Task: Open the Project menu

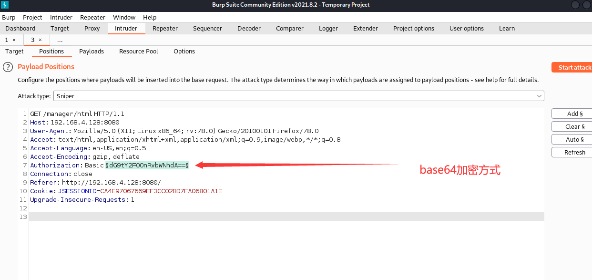Action: [32, 17]
